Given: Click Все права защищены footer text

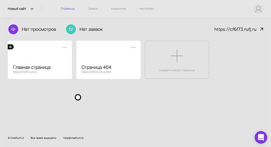Looking at the screenshot, I should [43, 138].
